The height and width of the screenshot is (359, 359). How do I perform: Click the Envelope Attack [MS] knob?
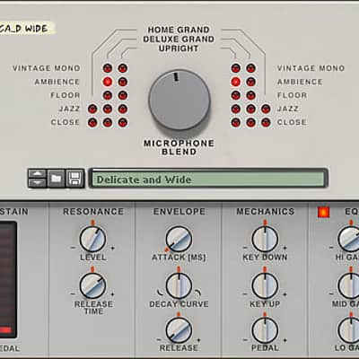[179, 239]
